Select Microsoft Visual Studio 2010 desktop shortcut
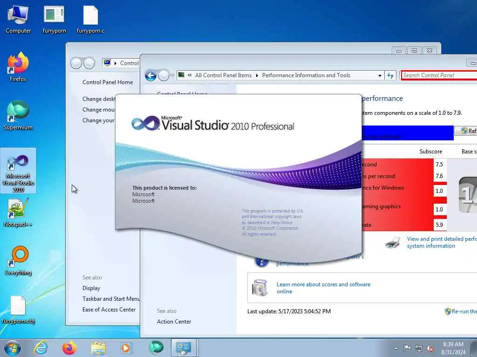Viewport: 477px width, 357px height. click(x=18, y=171)
